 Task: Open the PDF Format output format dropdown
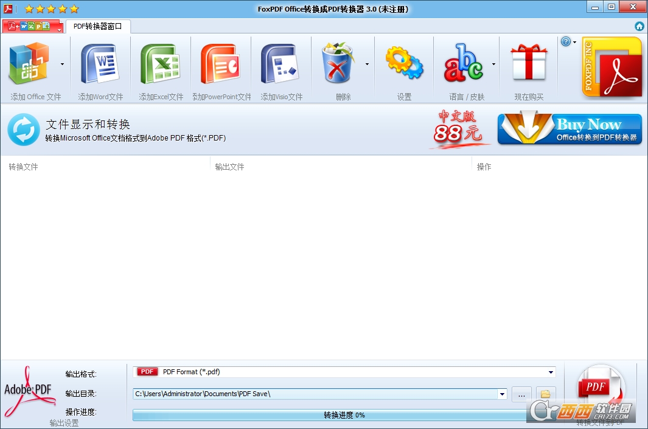point(551,372)
